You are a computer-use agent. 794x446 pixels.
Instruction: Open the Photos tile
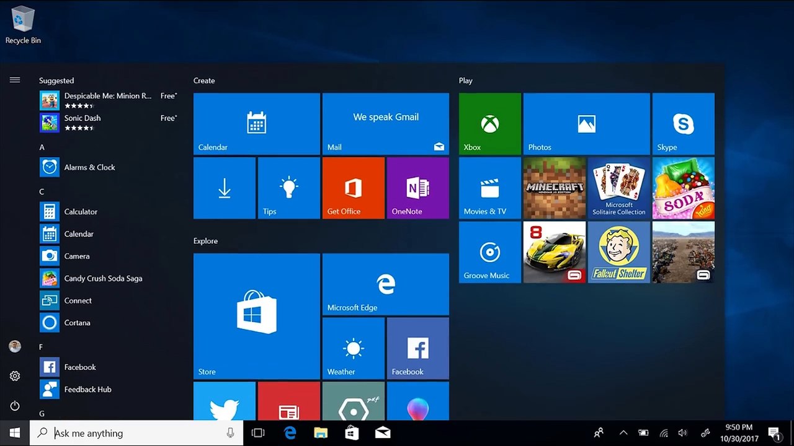587,124
